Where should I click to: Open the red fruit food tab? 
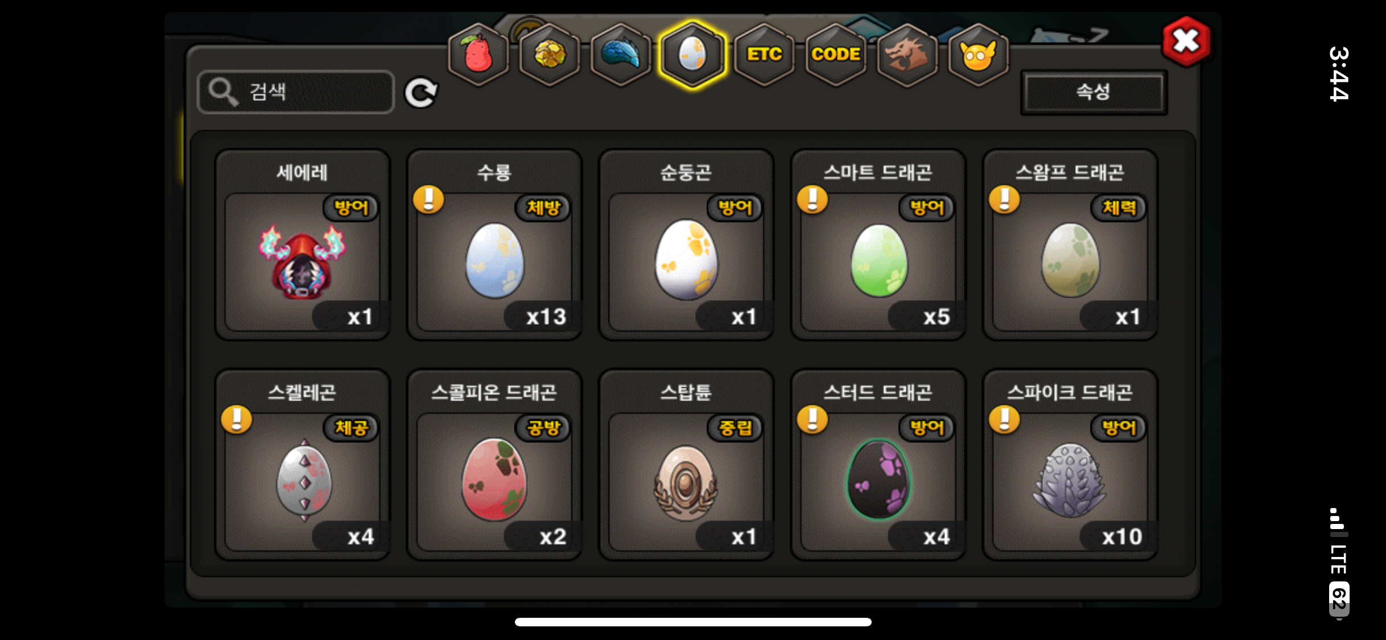pyautogui.click(x=478, y=55)
